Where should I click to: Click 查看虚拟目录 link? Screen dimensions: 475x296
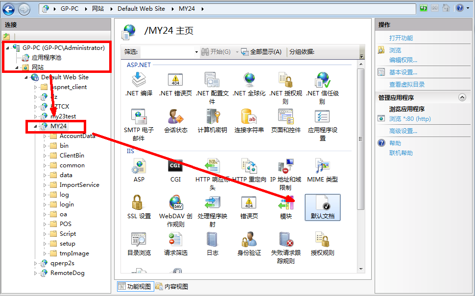point(407,85)
